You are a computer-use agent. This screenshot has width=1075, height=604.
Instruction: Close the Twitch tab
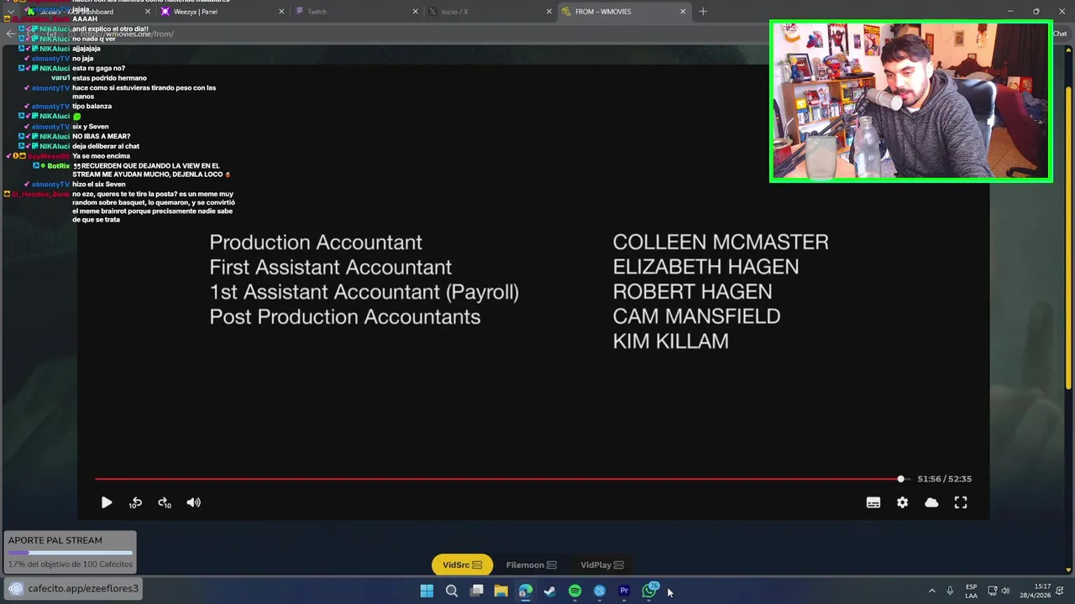415,12
